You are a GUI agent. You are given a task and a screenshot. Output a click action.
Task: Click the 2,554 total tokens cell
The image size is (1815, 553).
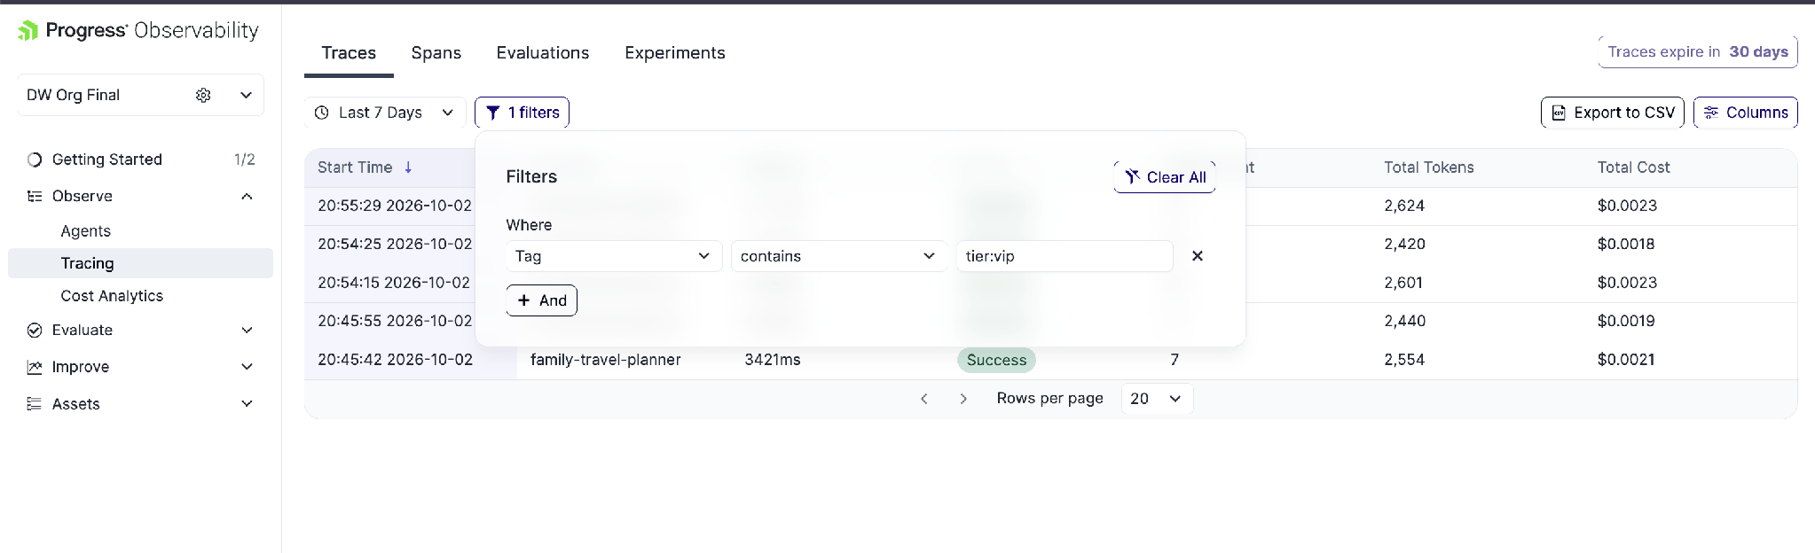click(1404, 360)
